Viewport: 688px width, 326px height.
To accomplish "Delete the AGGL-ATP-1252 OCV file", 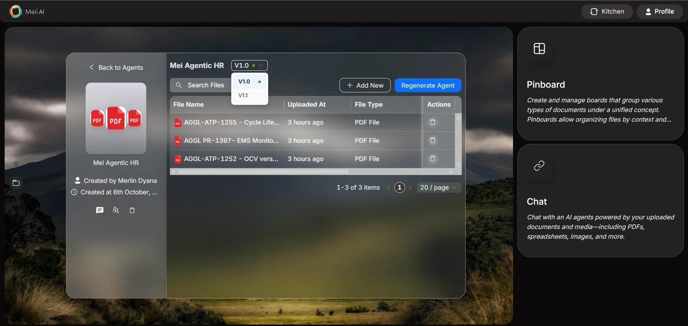I will tap(432, 159).
